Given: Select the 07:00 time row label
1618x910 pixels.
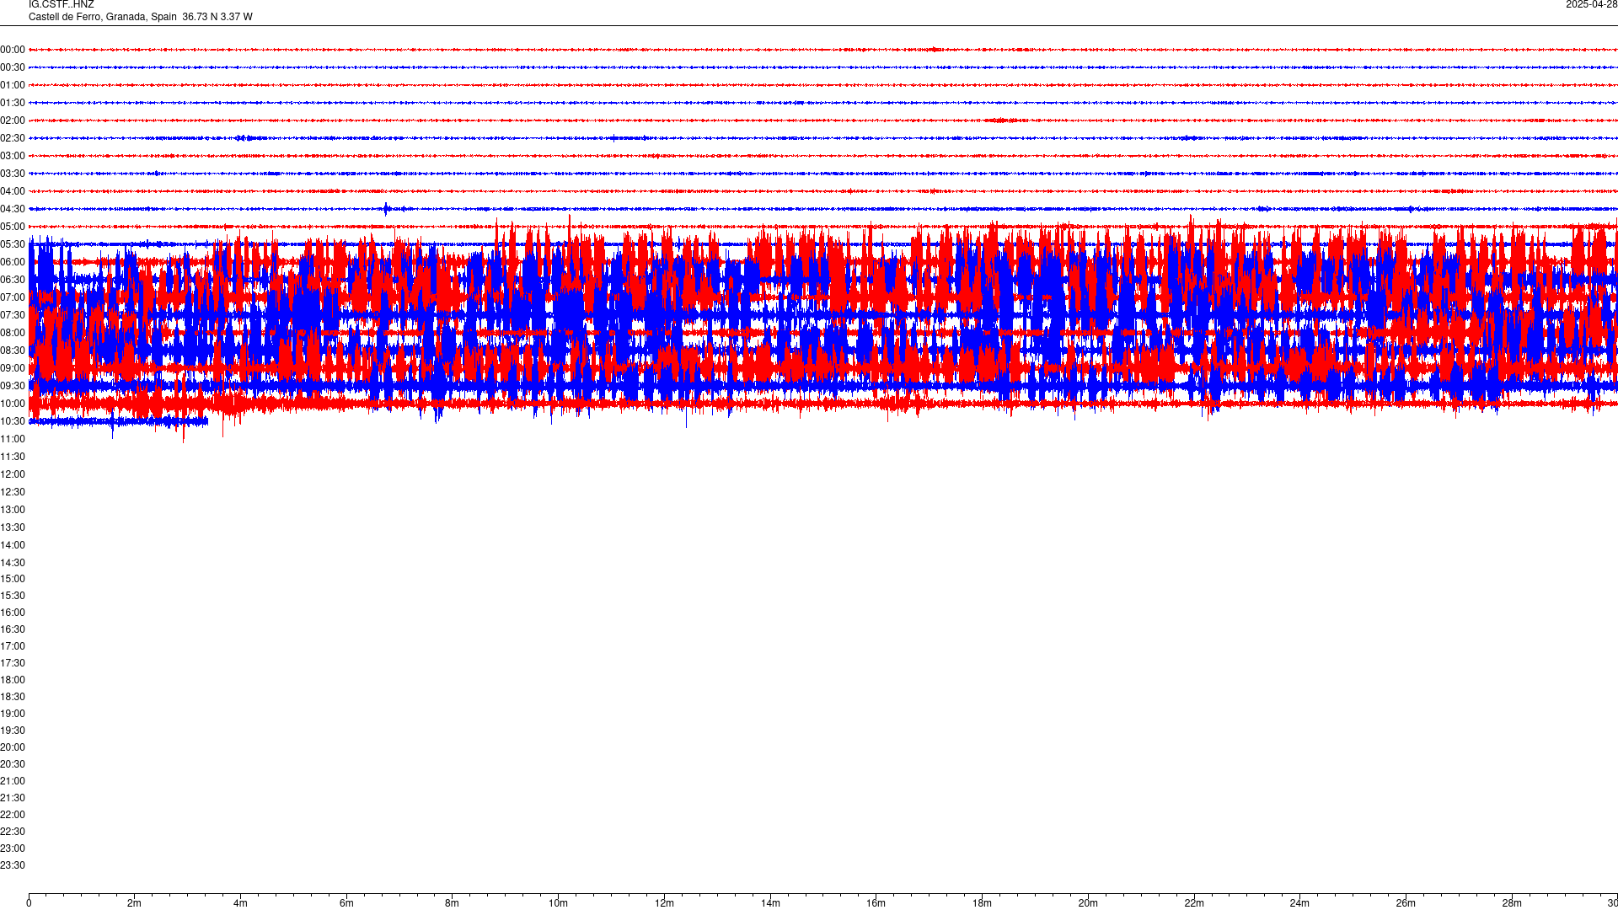Looking at the screenshot, I should click(x=13, y=297).
